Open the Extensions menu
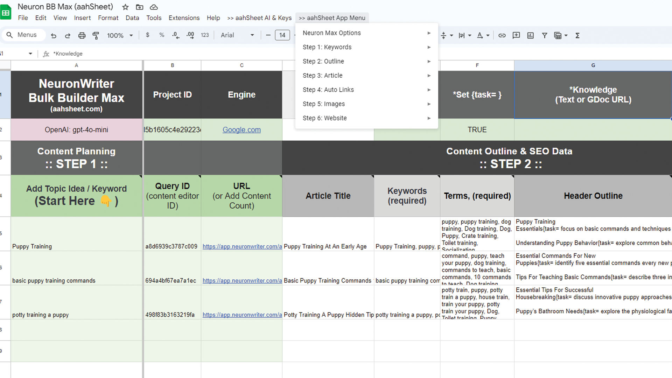The image size is (672, 378). click(x=184, y=18)
